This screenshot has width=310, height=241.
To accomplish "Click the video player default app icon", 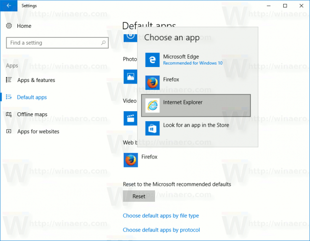I will pos(130,118).
